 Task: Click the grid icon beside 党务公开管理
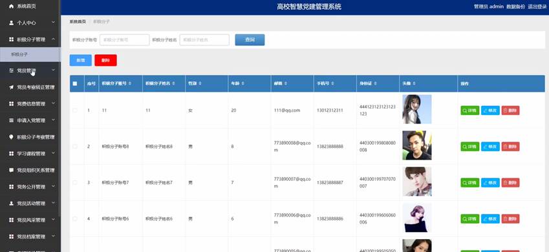(x=11, y=187)
